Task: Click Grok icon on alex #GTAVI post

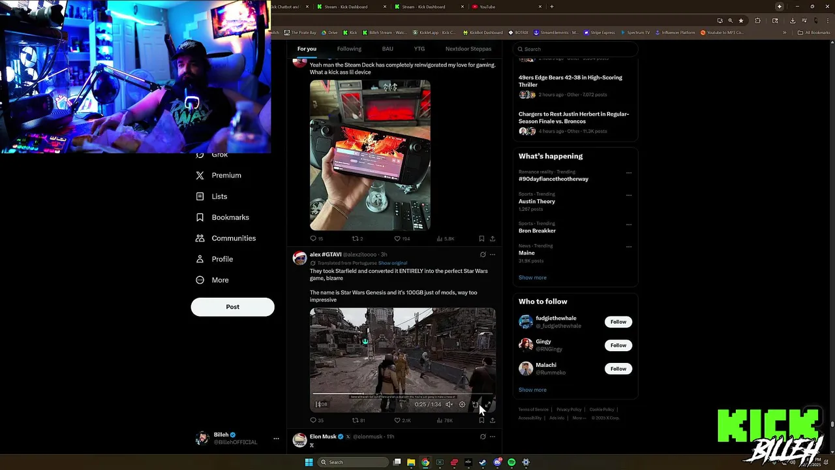Action: (x=483, y=255)
